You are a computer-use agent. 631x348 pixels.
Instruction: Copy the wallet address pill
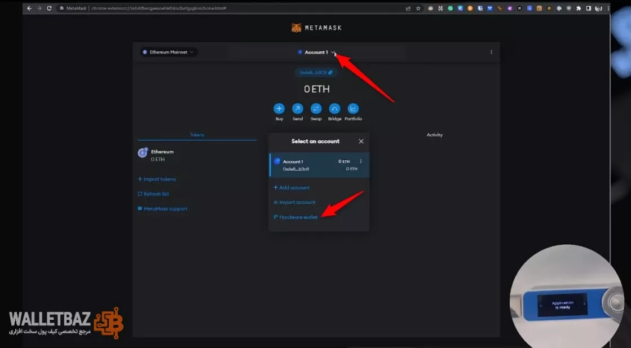[x=316, y=72]
